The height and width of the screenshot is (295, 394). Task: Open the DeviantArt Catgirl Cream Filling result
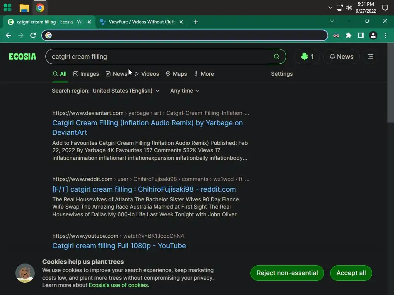pyautogui.click(x=147, y=128)
